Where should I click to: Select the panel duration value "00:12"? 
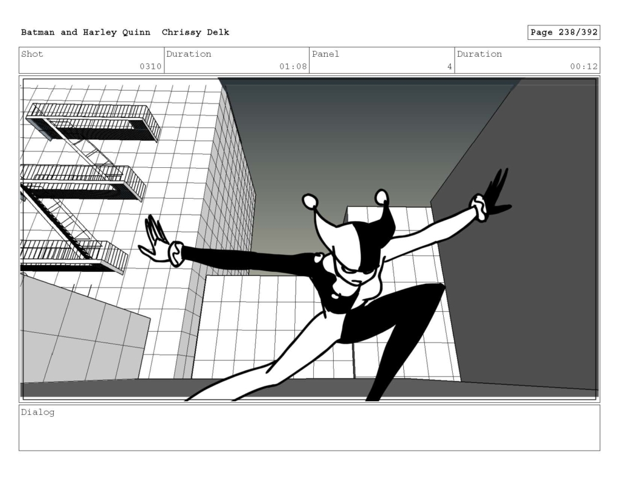coord(584,66)
